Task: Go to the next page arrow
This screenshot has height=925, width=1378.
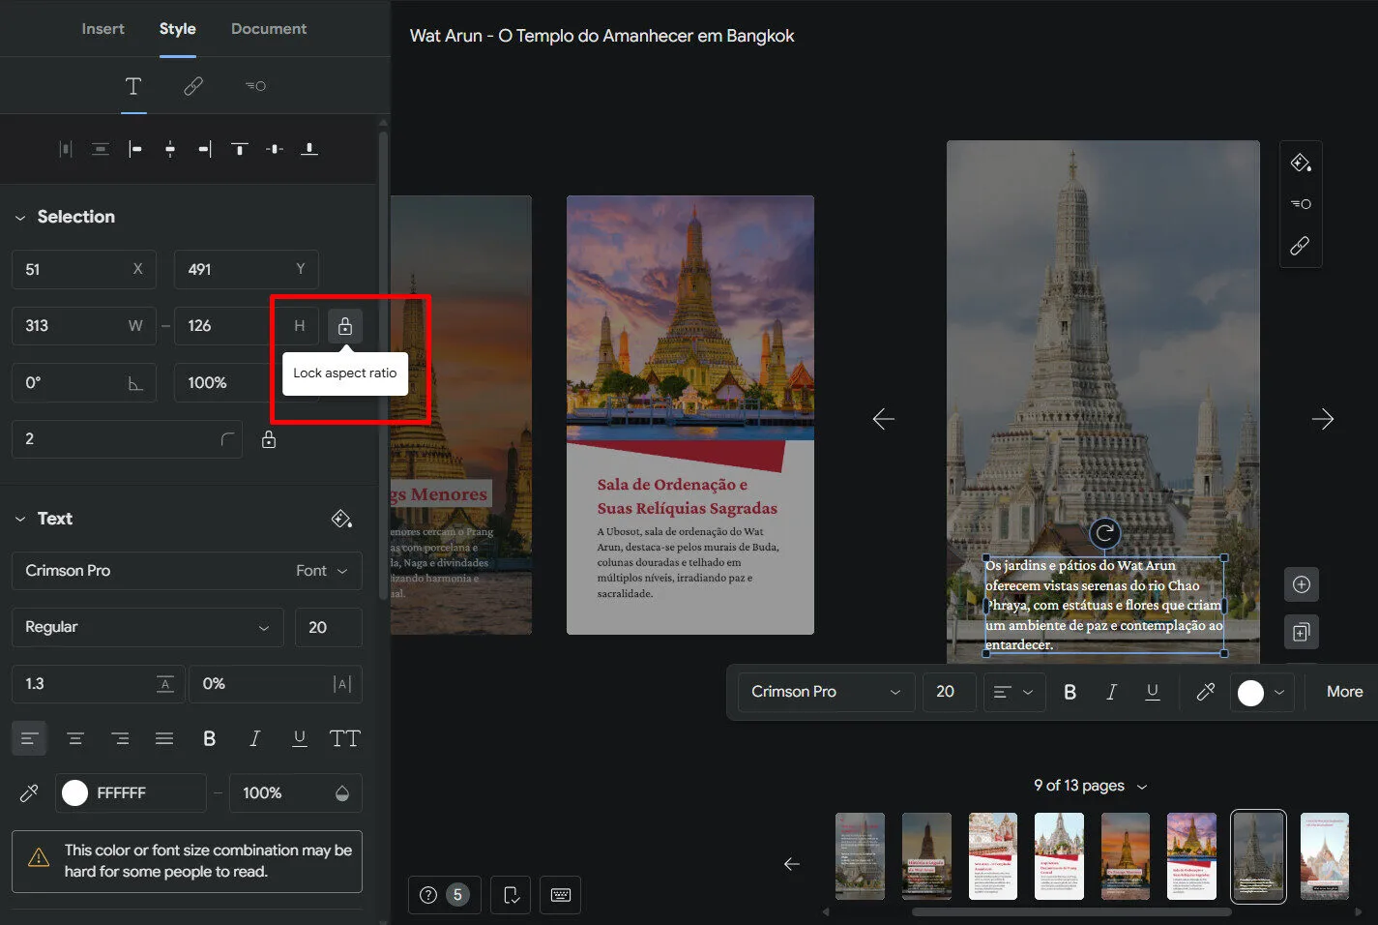Action: click(1322, 419)
